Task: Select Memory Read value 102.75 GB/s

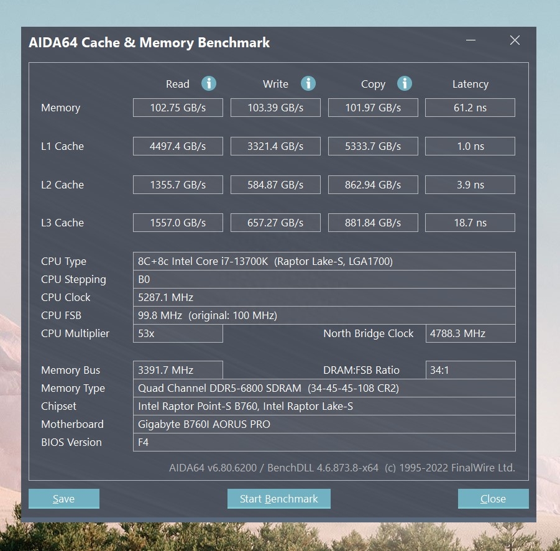Action: tap(178, 108)
